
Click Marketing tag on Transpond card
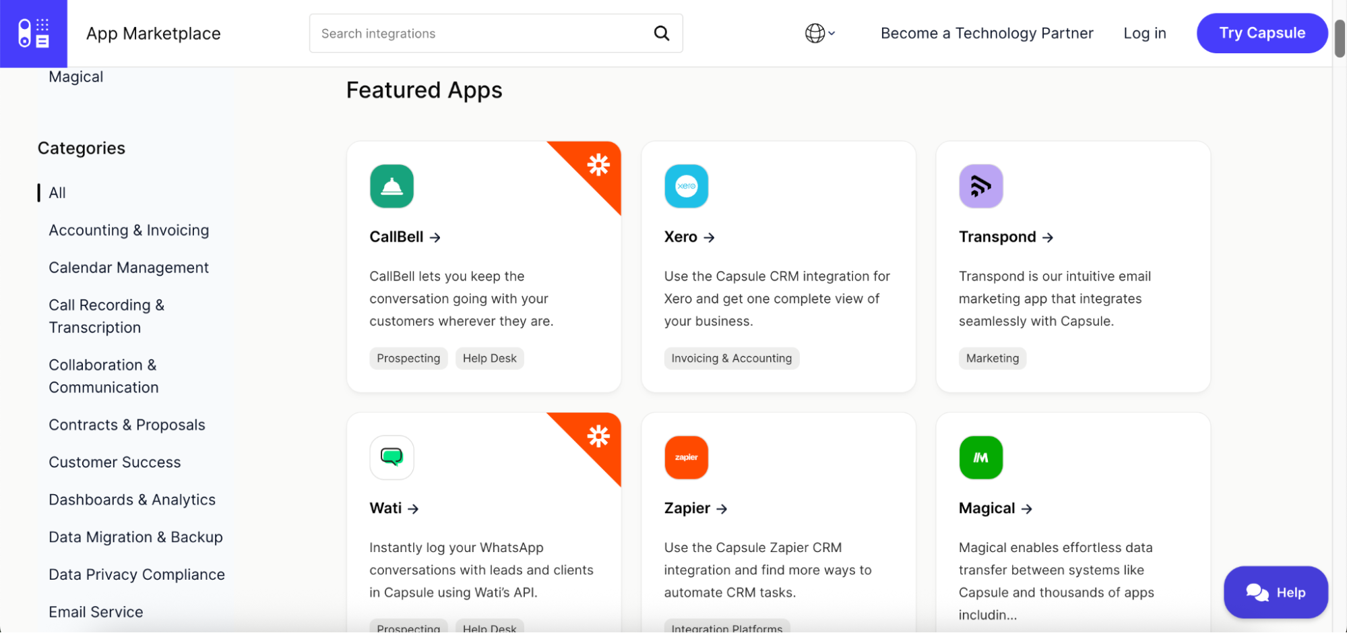pos(993,359)
